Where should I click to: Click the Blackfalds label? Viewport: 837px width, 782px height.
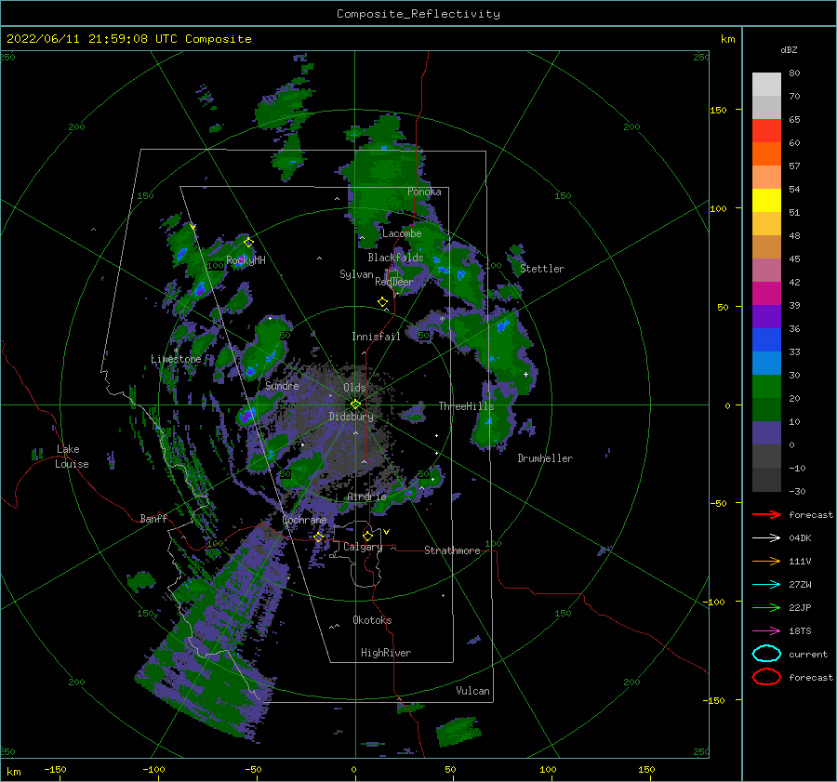(x=395, y=258)
